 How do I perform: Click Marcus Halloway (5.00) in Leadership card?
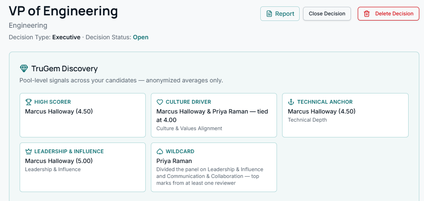59,161
